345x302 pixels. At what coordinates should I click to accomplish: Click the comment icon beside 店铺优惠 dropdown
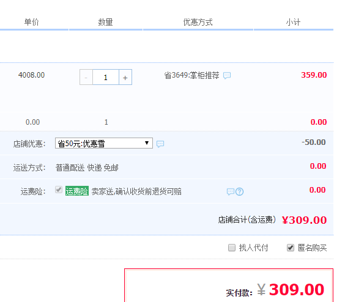[x=160, y=144]
